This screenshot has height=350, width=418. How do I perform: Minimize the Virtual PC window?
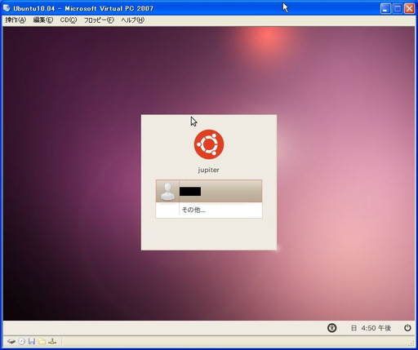click(x=385, y=9)
